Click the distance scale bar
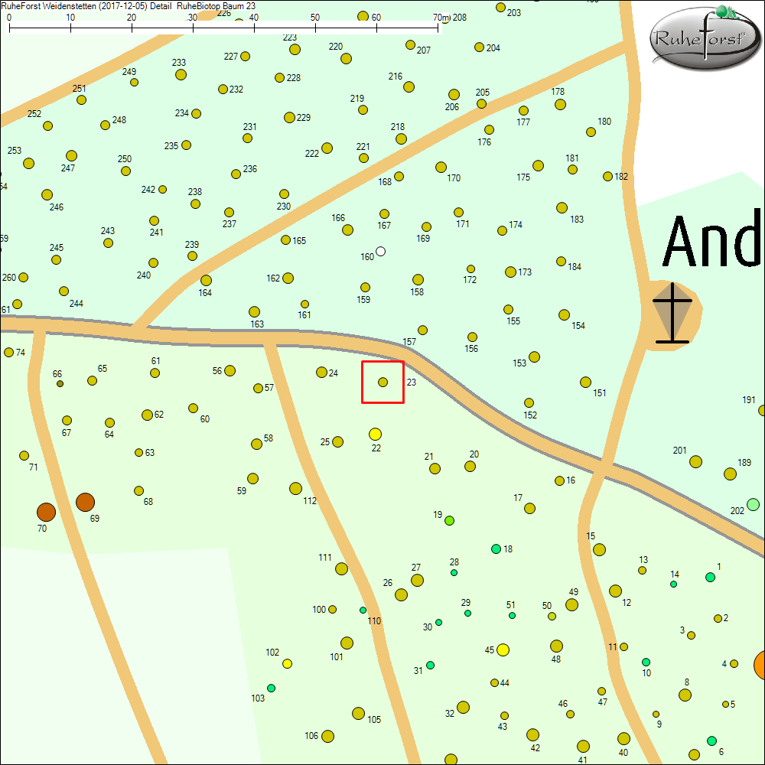Image resolution: width=765 pixels, height=765 pixels. pos(223,28)
